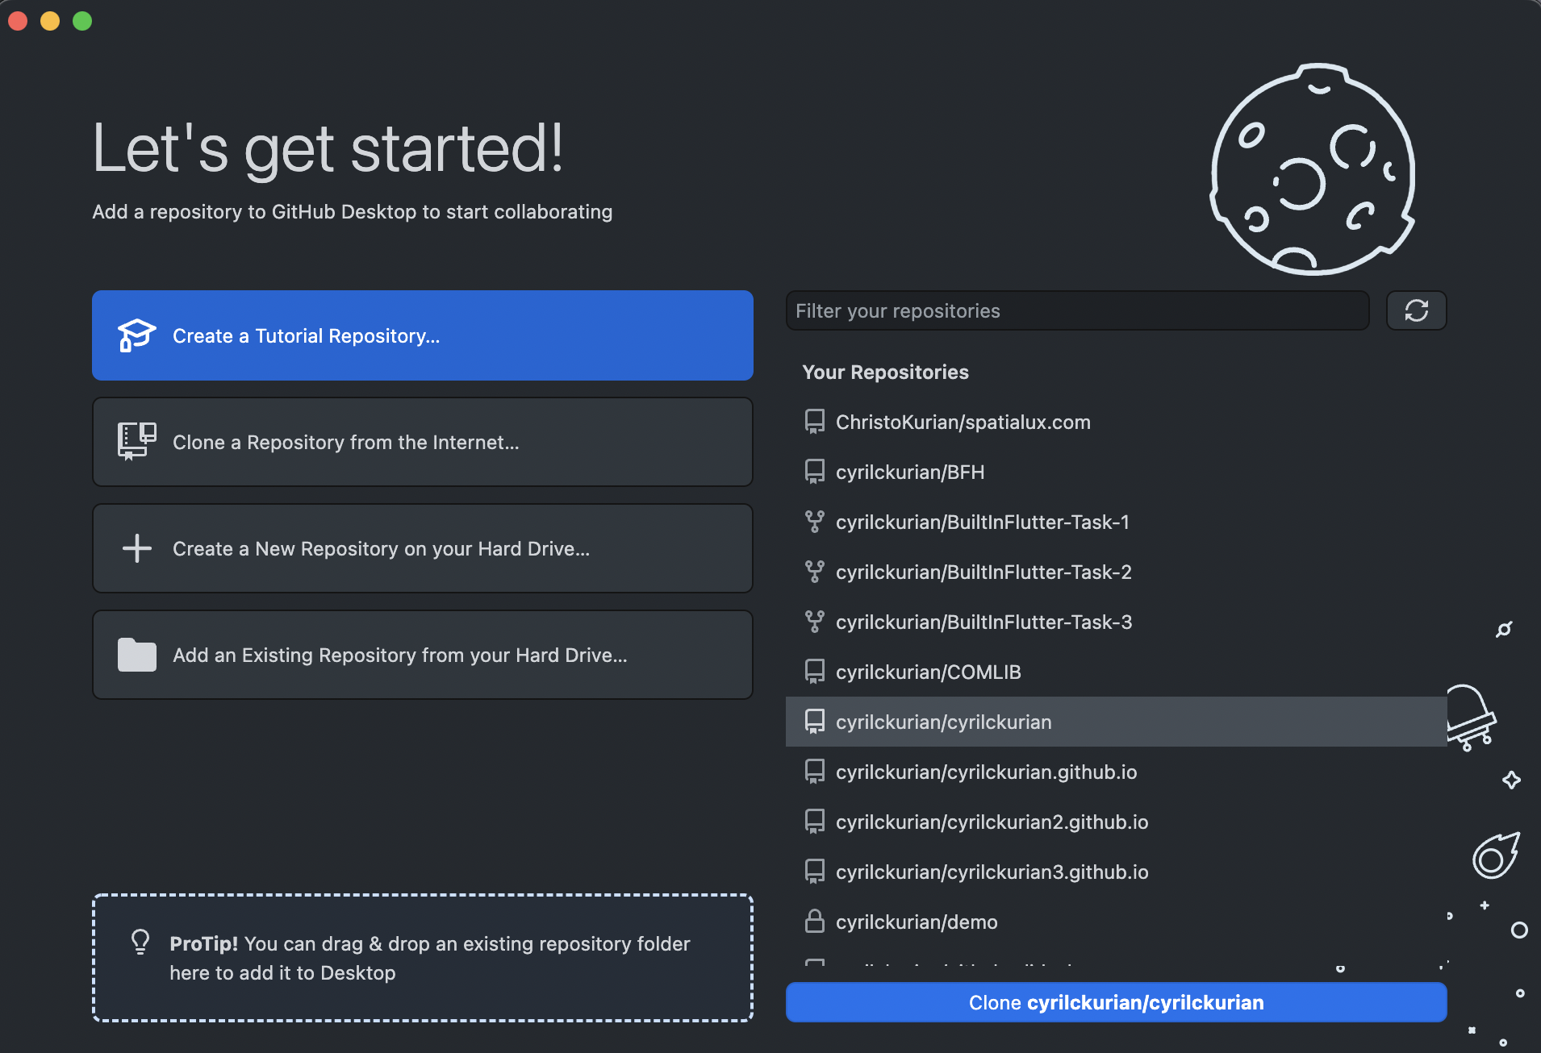Click the moon illustration graphic
1541x1053 pixels.
1311,169
